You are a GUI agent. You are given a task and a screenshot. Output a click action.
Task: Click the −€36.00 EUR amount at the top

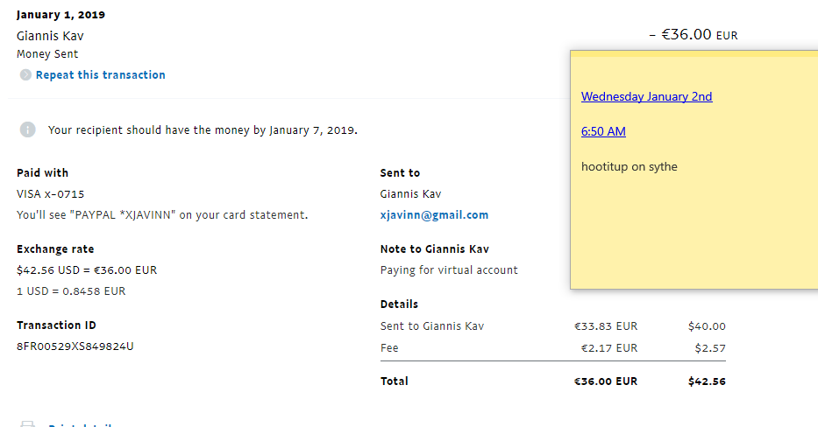click(693, 35)
